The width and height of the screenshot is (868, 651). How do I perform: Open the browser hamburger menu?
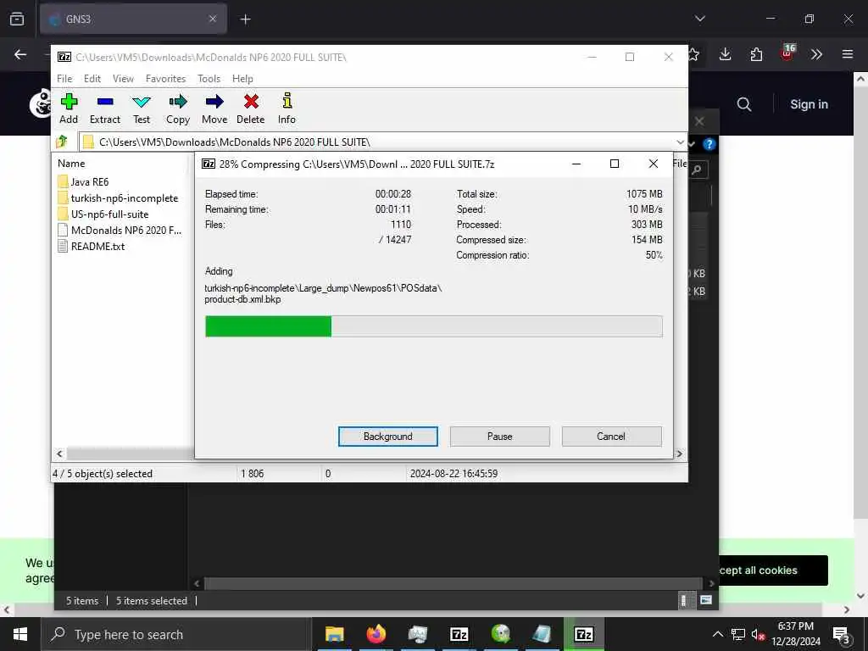848,54
